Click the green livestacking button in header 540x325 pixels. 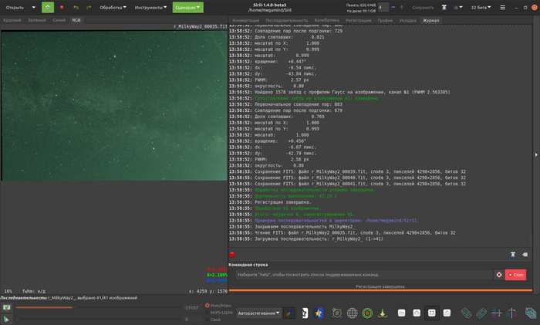pos(48,7)
